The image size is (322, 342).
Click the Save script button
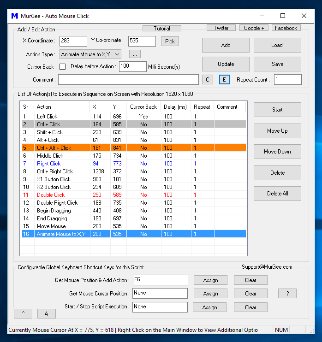[277, 64]
